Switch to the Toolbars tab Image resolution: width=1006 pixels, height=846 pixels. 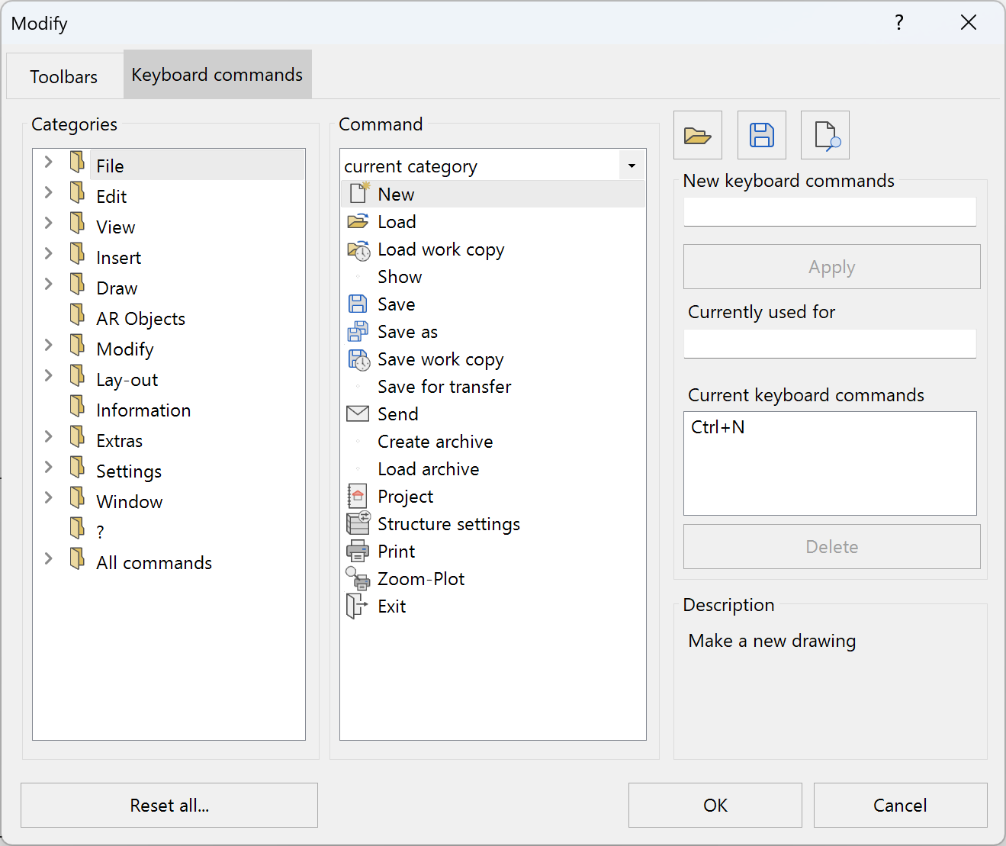pyautogui.click(x=64, y=76)
